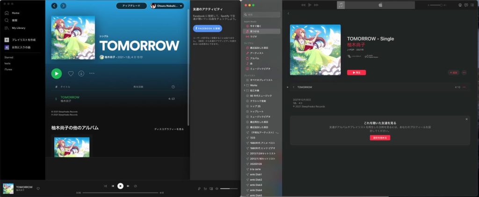The image size is (479, 197).
Task: Open the testa playlist in Spotify
Action: (7, 63)
